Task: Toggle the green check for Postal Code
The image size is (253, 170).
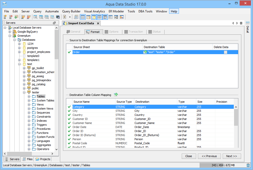Action: click(69, 143)
